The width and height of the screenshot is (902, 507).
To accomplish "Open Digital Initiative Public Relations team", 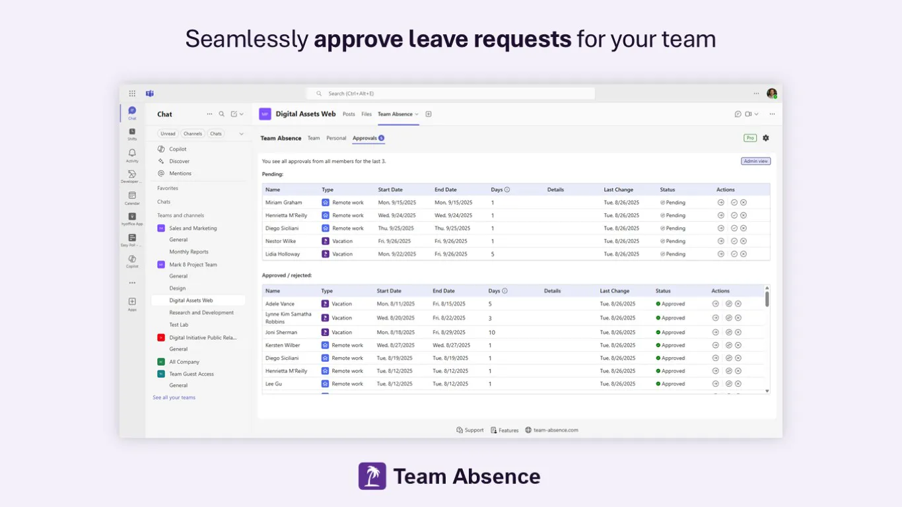I will 198,337.
